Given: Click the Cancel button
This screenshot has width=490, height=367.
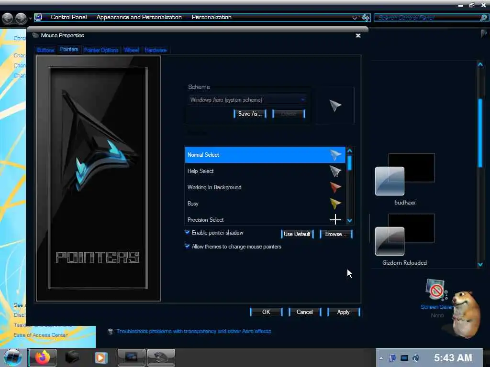Looking at the screenshot, I should point(305,312).
